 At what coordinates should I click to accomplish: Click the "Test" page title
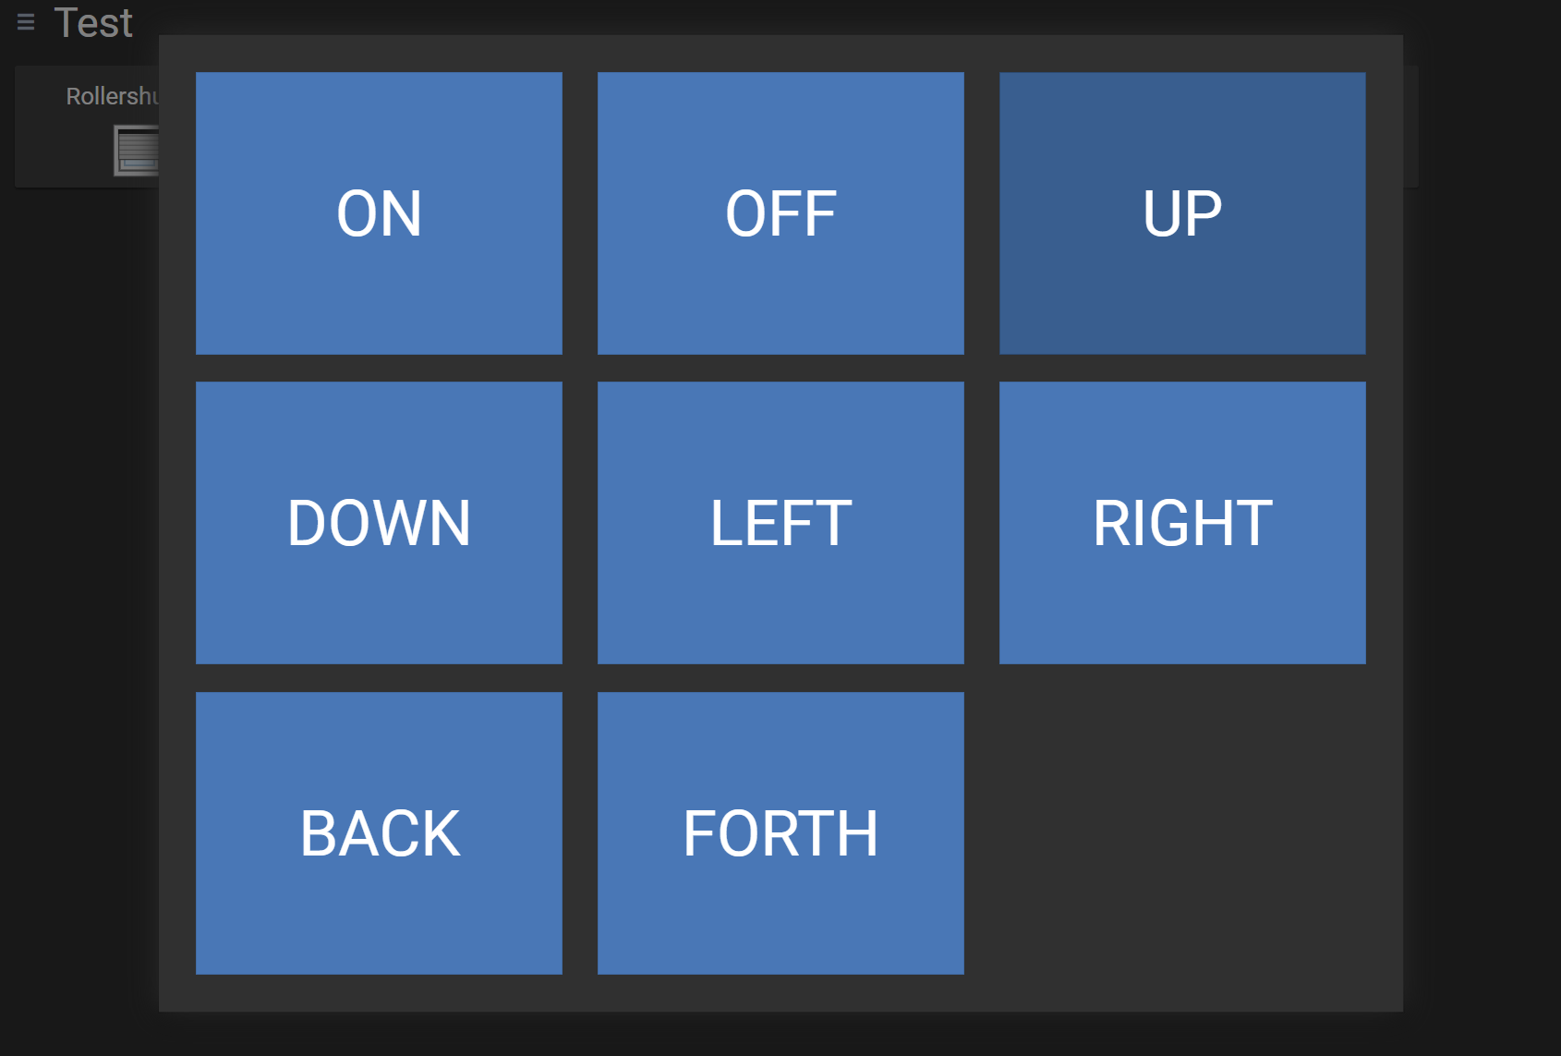coord(93,22)
